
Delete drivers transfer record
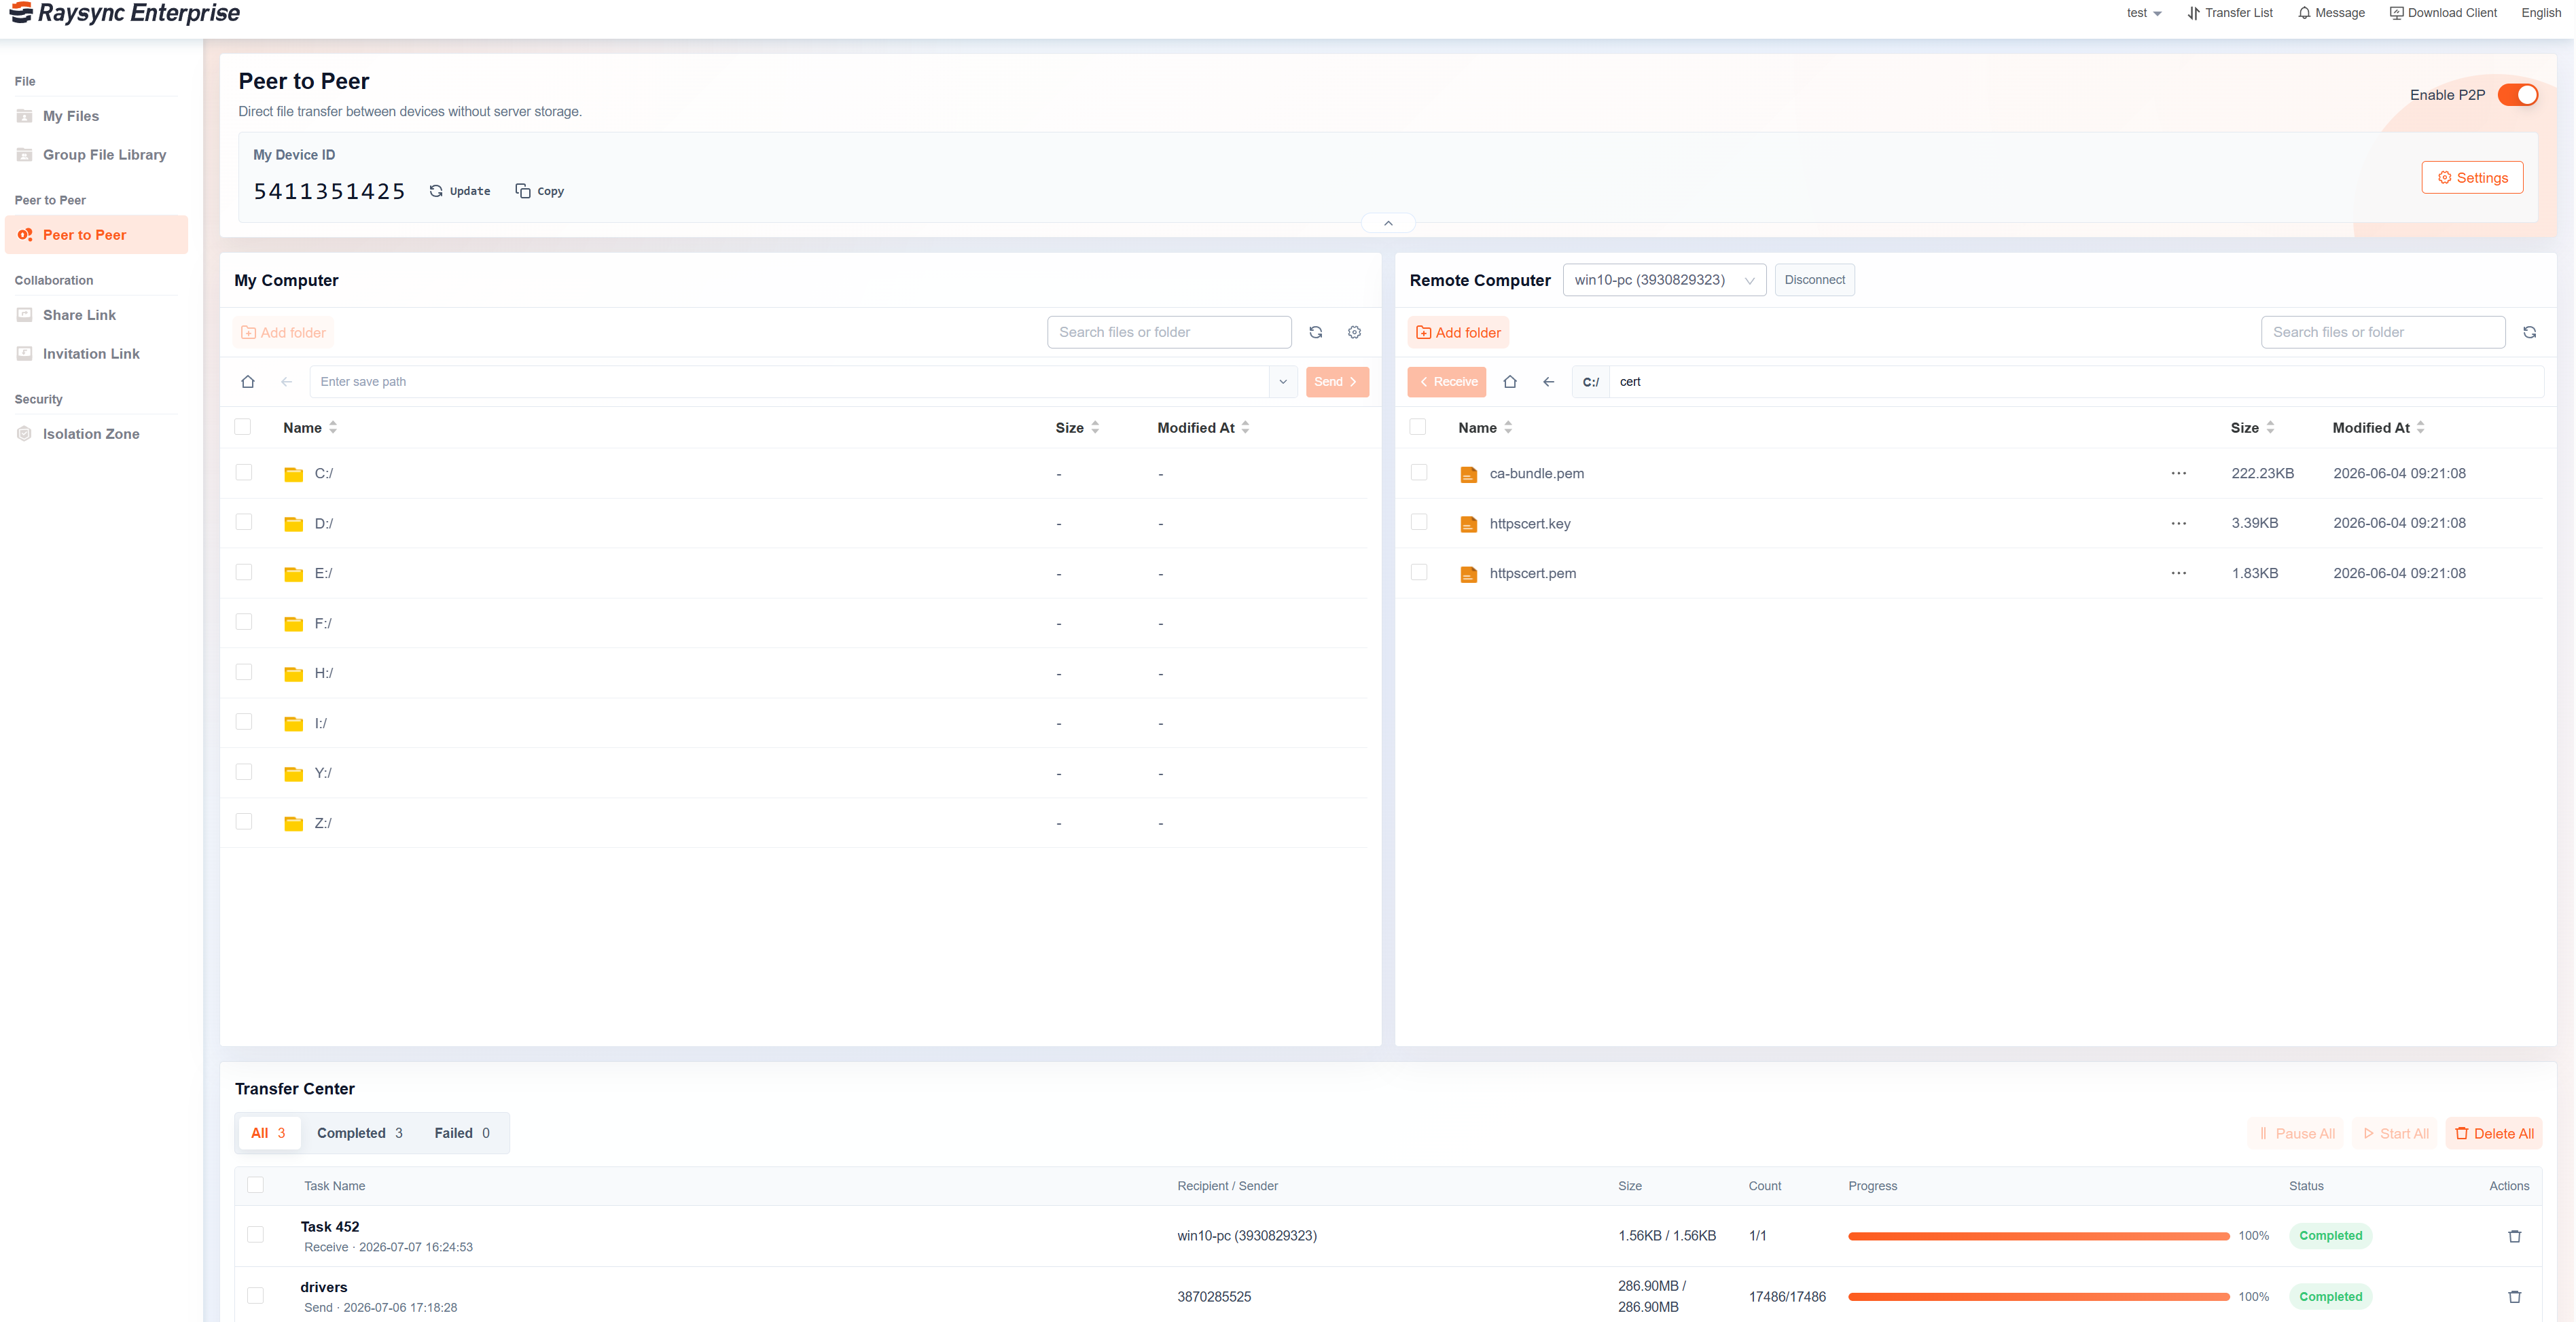tap(2514, 1297)
